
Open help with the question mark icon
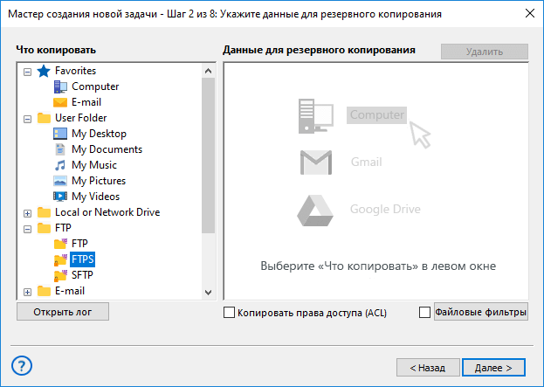click(x=23, y=366)
